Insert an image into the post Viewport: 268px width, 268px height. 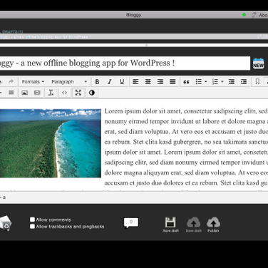pyautogui.click(x=25, y=93)
